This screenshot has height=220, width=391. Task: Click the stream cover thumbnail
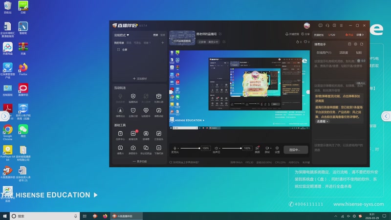point(182,38)
